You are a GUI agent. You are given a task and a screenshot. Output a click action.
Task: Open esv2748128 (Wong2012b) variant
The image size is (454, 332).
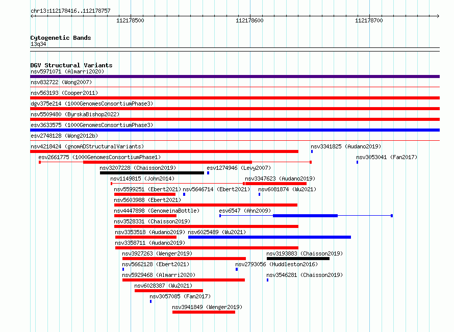(x=64, y=136)
